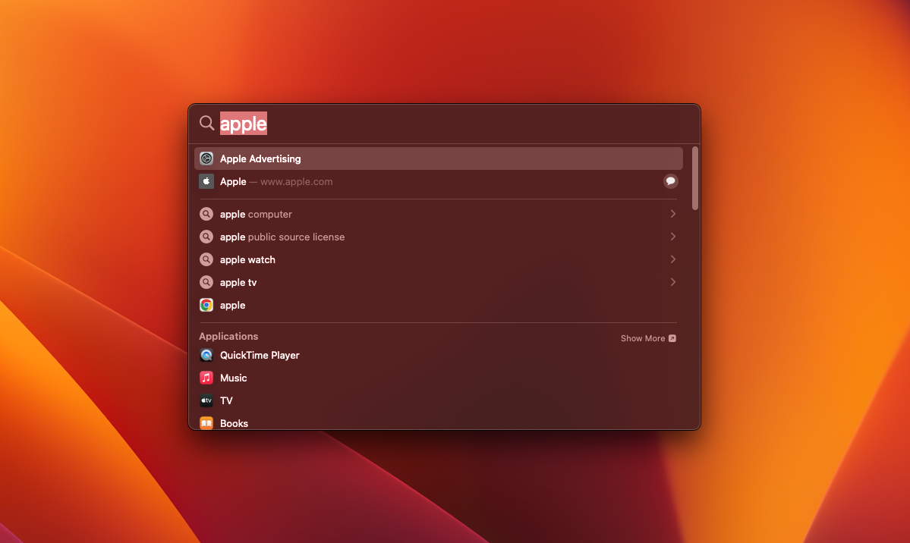Click Show More for Applications
Screen dimensions: 910x543
click(x=647, y=338)
